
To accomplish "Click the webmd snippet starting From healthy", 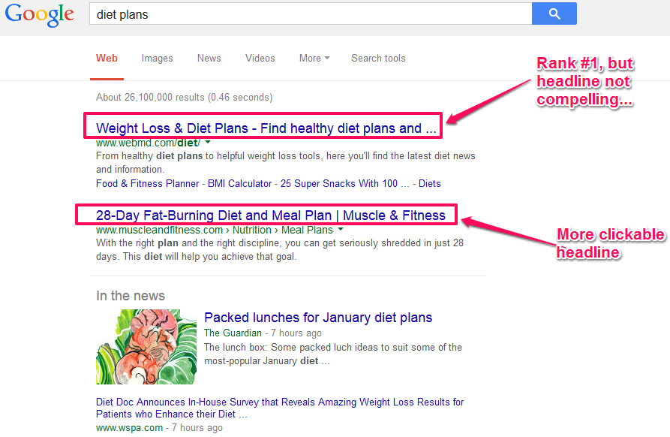I will point(286,162).
